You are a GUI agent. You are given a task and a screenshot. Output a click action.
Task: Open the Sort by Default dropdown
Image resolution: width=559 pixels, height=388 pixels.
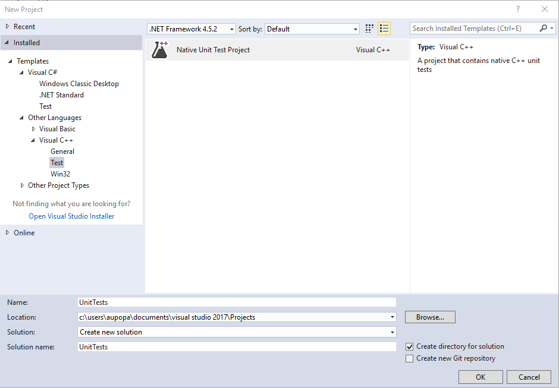coord(356,29)
